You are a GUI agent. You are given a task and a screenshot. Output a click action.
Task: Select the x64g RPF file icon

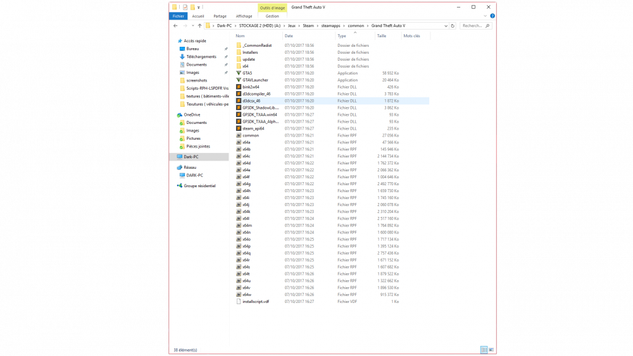239,184
